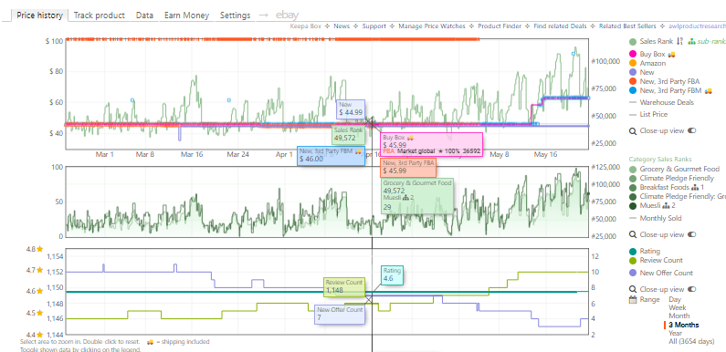The height and width of the screenshot is (352, 726).
Task: Click the Sales Rank green legend dot
Action: (x=633, y=42)
